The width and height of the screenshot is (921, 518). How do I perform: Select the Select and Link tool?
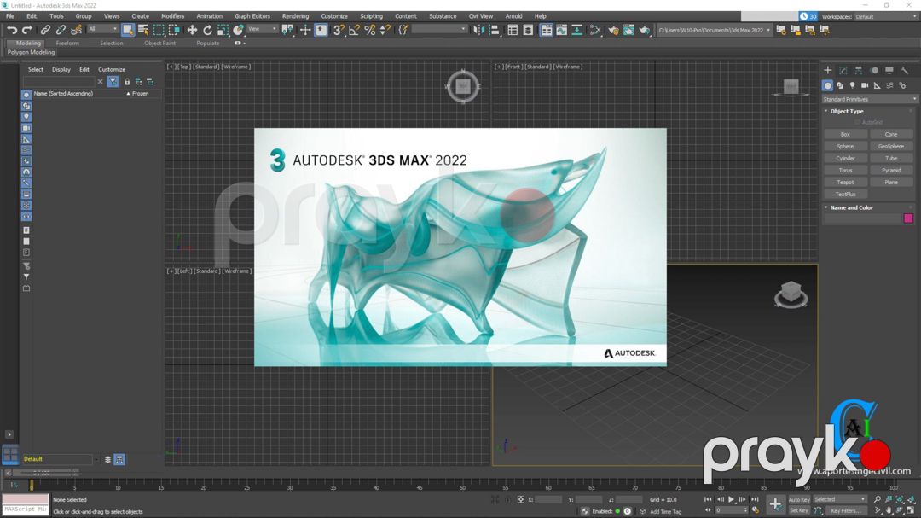coord(45,30)
